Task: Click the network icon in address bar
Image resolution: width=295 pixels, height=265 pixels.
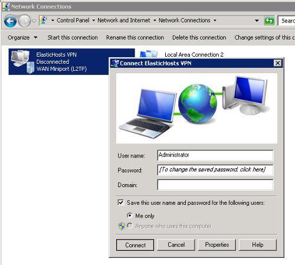Action: [x=44, y=21]
